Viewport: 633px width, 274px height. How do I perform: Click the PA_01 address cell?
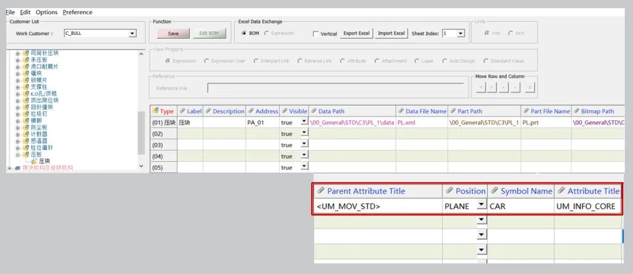click(x=263, y=122)
